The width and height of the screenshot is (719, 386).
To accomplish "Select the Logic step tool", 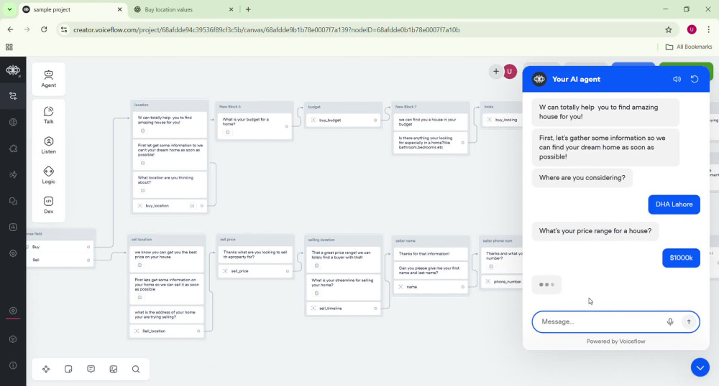I will 49,175.
